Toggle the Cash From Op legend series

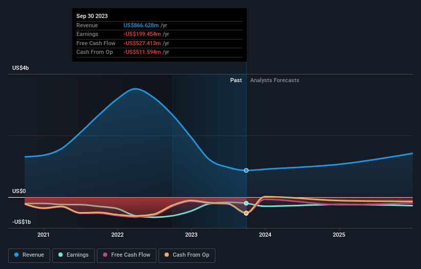[187, 255]
